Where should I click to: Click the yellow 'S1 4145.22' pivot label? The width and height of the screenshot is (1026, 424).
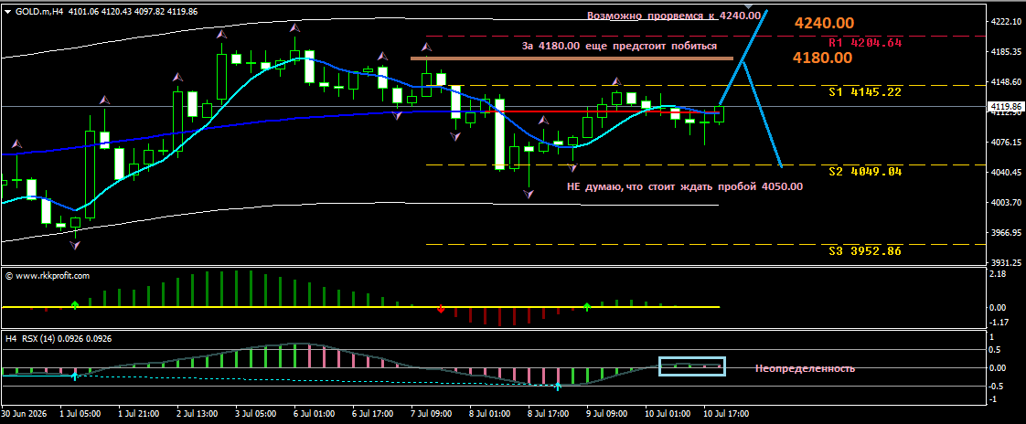click(x=865, y=92)
